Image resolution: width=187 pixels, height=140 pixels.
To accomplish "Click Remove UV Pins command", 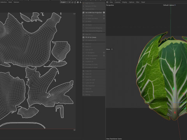I will click(x=91, y=6).
